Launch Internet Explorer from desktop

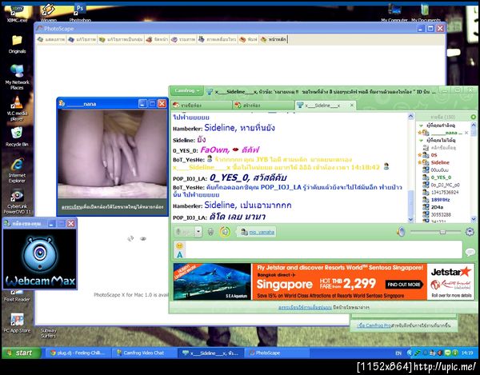point(17,170)
